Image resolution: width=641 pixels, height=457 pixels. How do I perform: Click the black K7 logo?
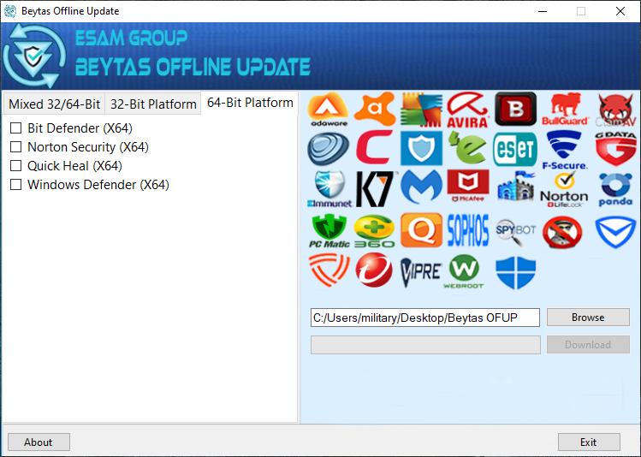coord(376,189)
